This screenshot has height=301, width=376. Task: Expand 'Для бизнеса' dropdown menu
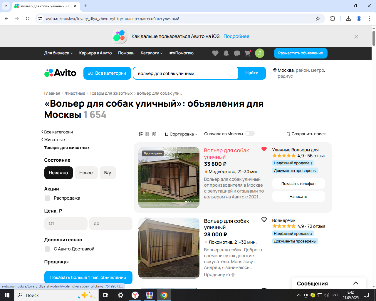58,53
